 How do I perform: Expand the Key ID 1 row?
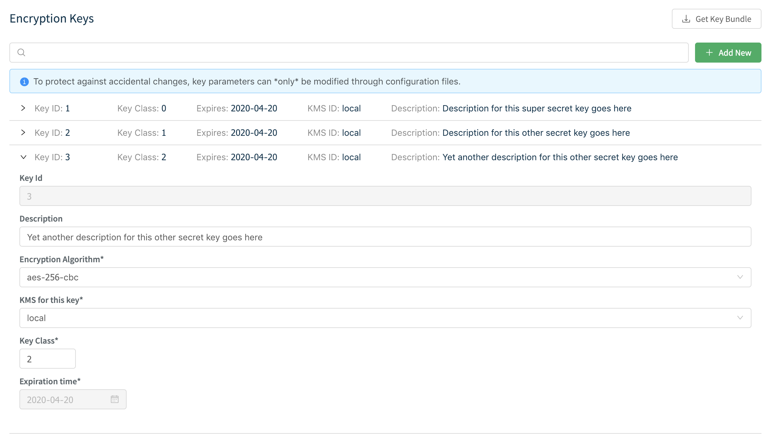coord(23,108)
